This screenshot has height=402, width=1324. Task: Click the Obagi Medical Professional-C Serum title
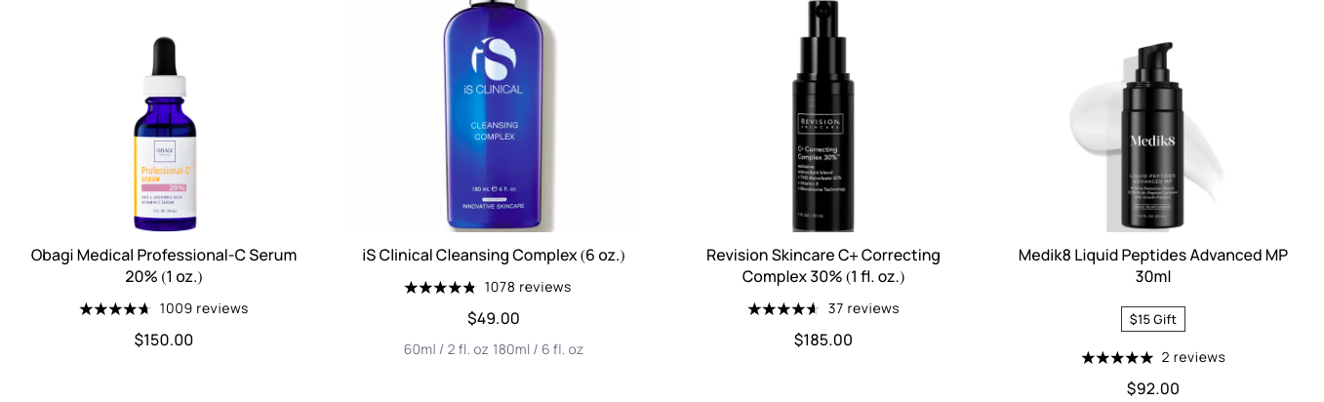pyautogui.click(x=164, y=265)
